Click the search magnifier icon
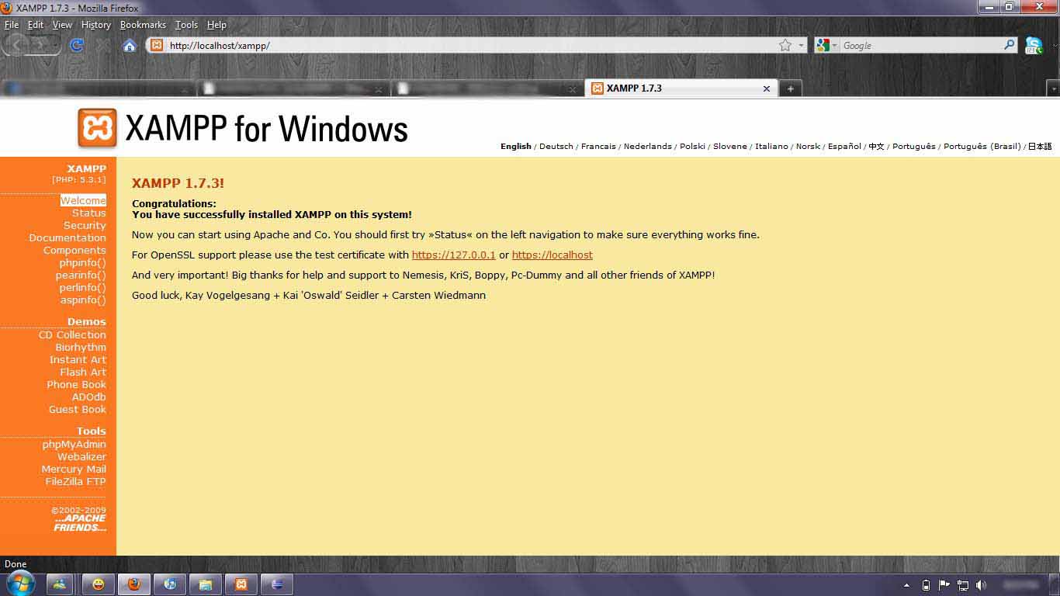Image resolution: width=1060 pixels, height=596 pixels. (1009, 45)
